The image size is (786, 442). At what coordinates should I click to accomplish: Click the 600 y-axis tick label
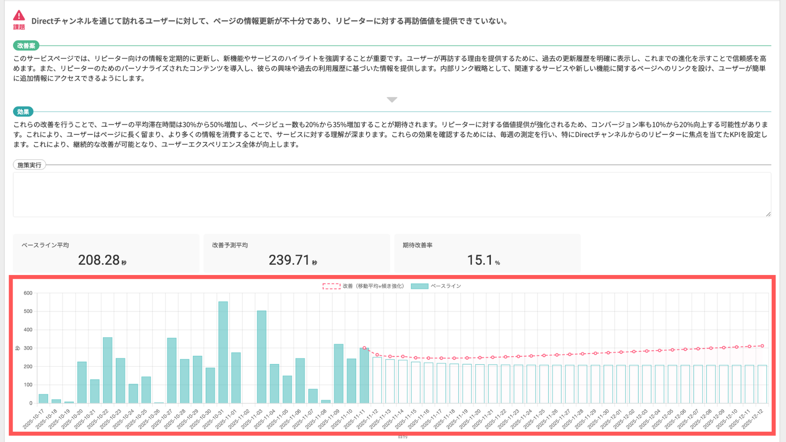click(x=28, y=293)
